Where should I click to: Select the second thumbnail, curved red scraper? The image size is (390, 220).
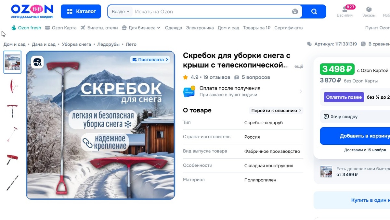point(12,86)
